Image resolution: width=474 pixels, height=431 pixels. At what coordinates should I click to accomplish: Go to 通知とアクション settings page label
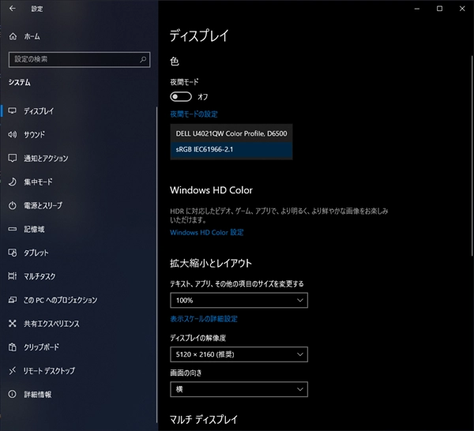tap(46, 158)
